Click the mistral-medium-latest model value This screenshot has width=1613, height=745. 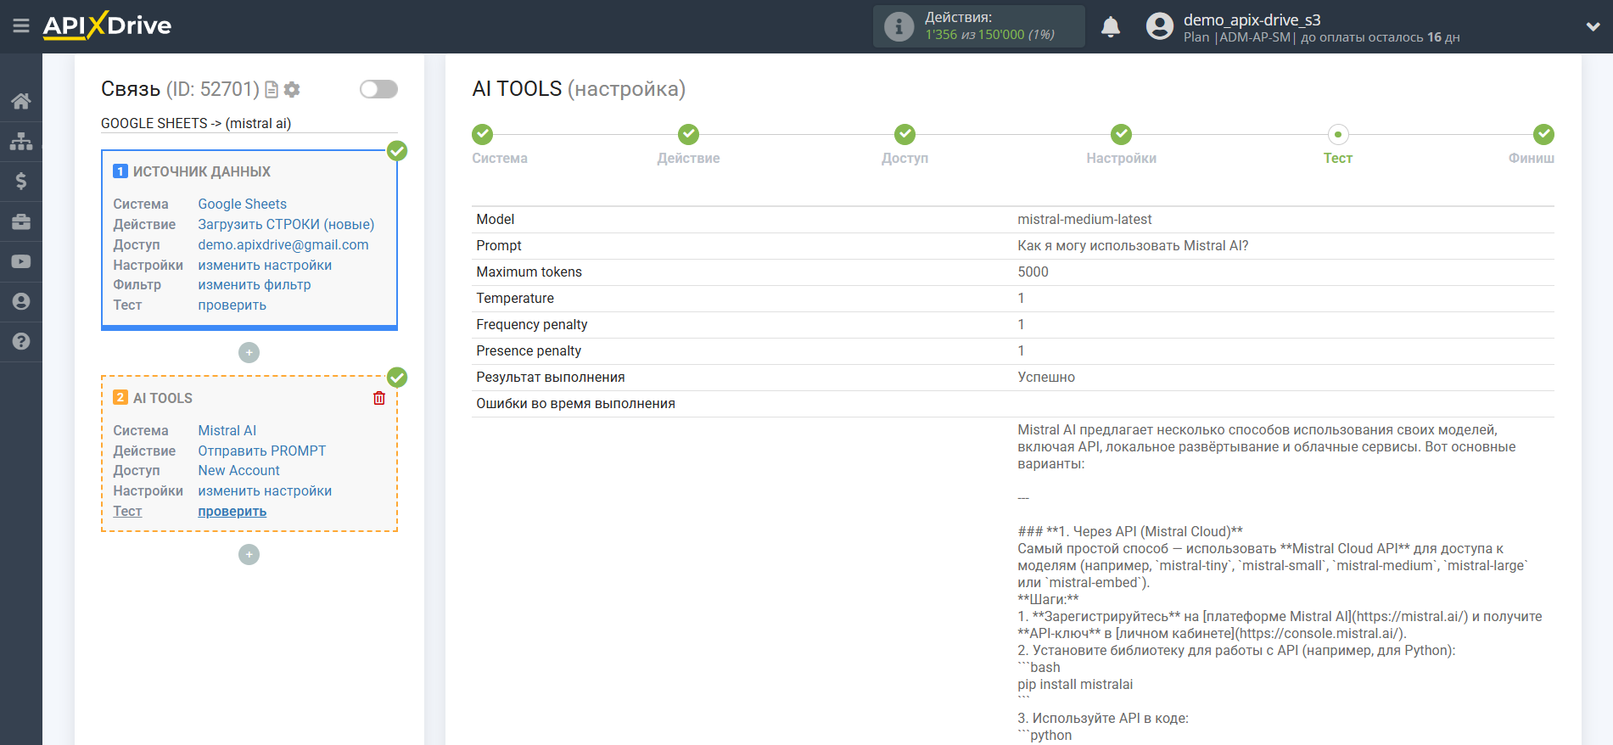1084,219
